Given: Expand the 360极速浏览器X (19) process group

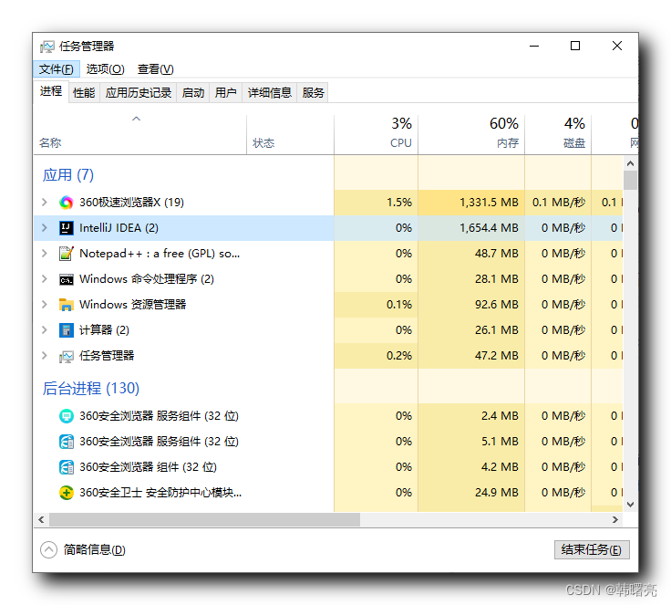Looking at the screenshot, I should point(44,203).
